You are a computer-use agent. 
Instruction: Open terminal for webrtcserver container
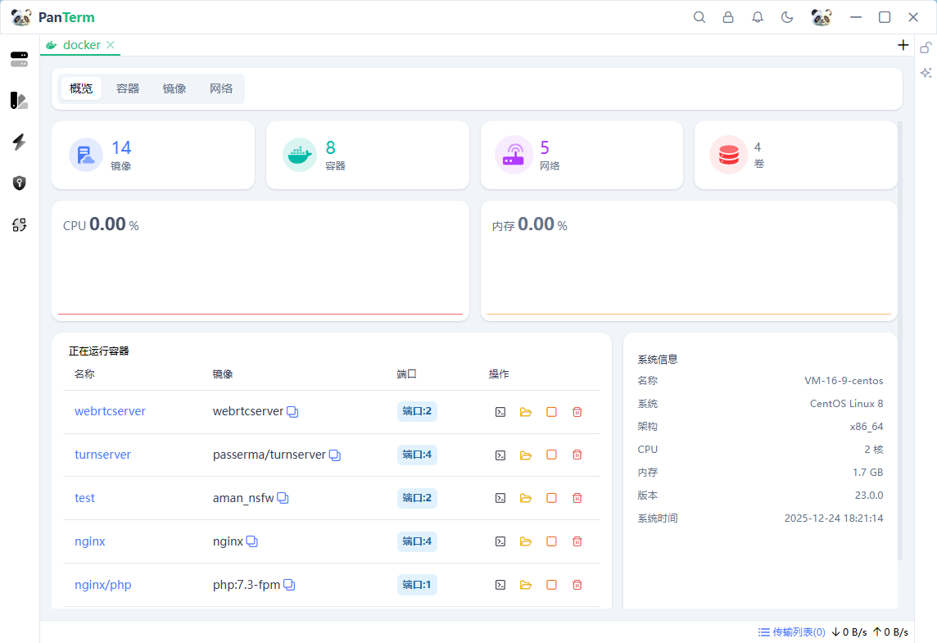(500, 412)
